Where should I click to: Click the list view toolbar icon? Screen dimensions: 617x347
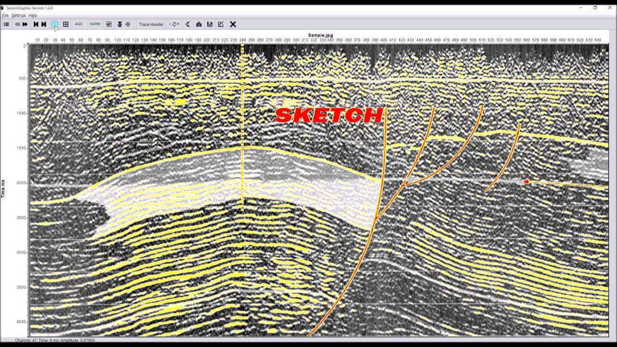6,24
